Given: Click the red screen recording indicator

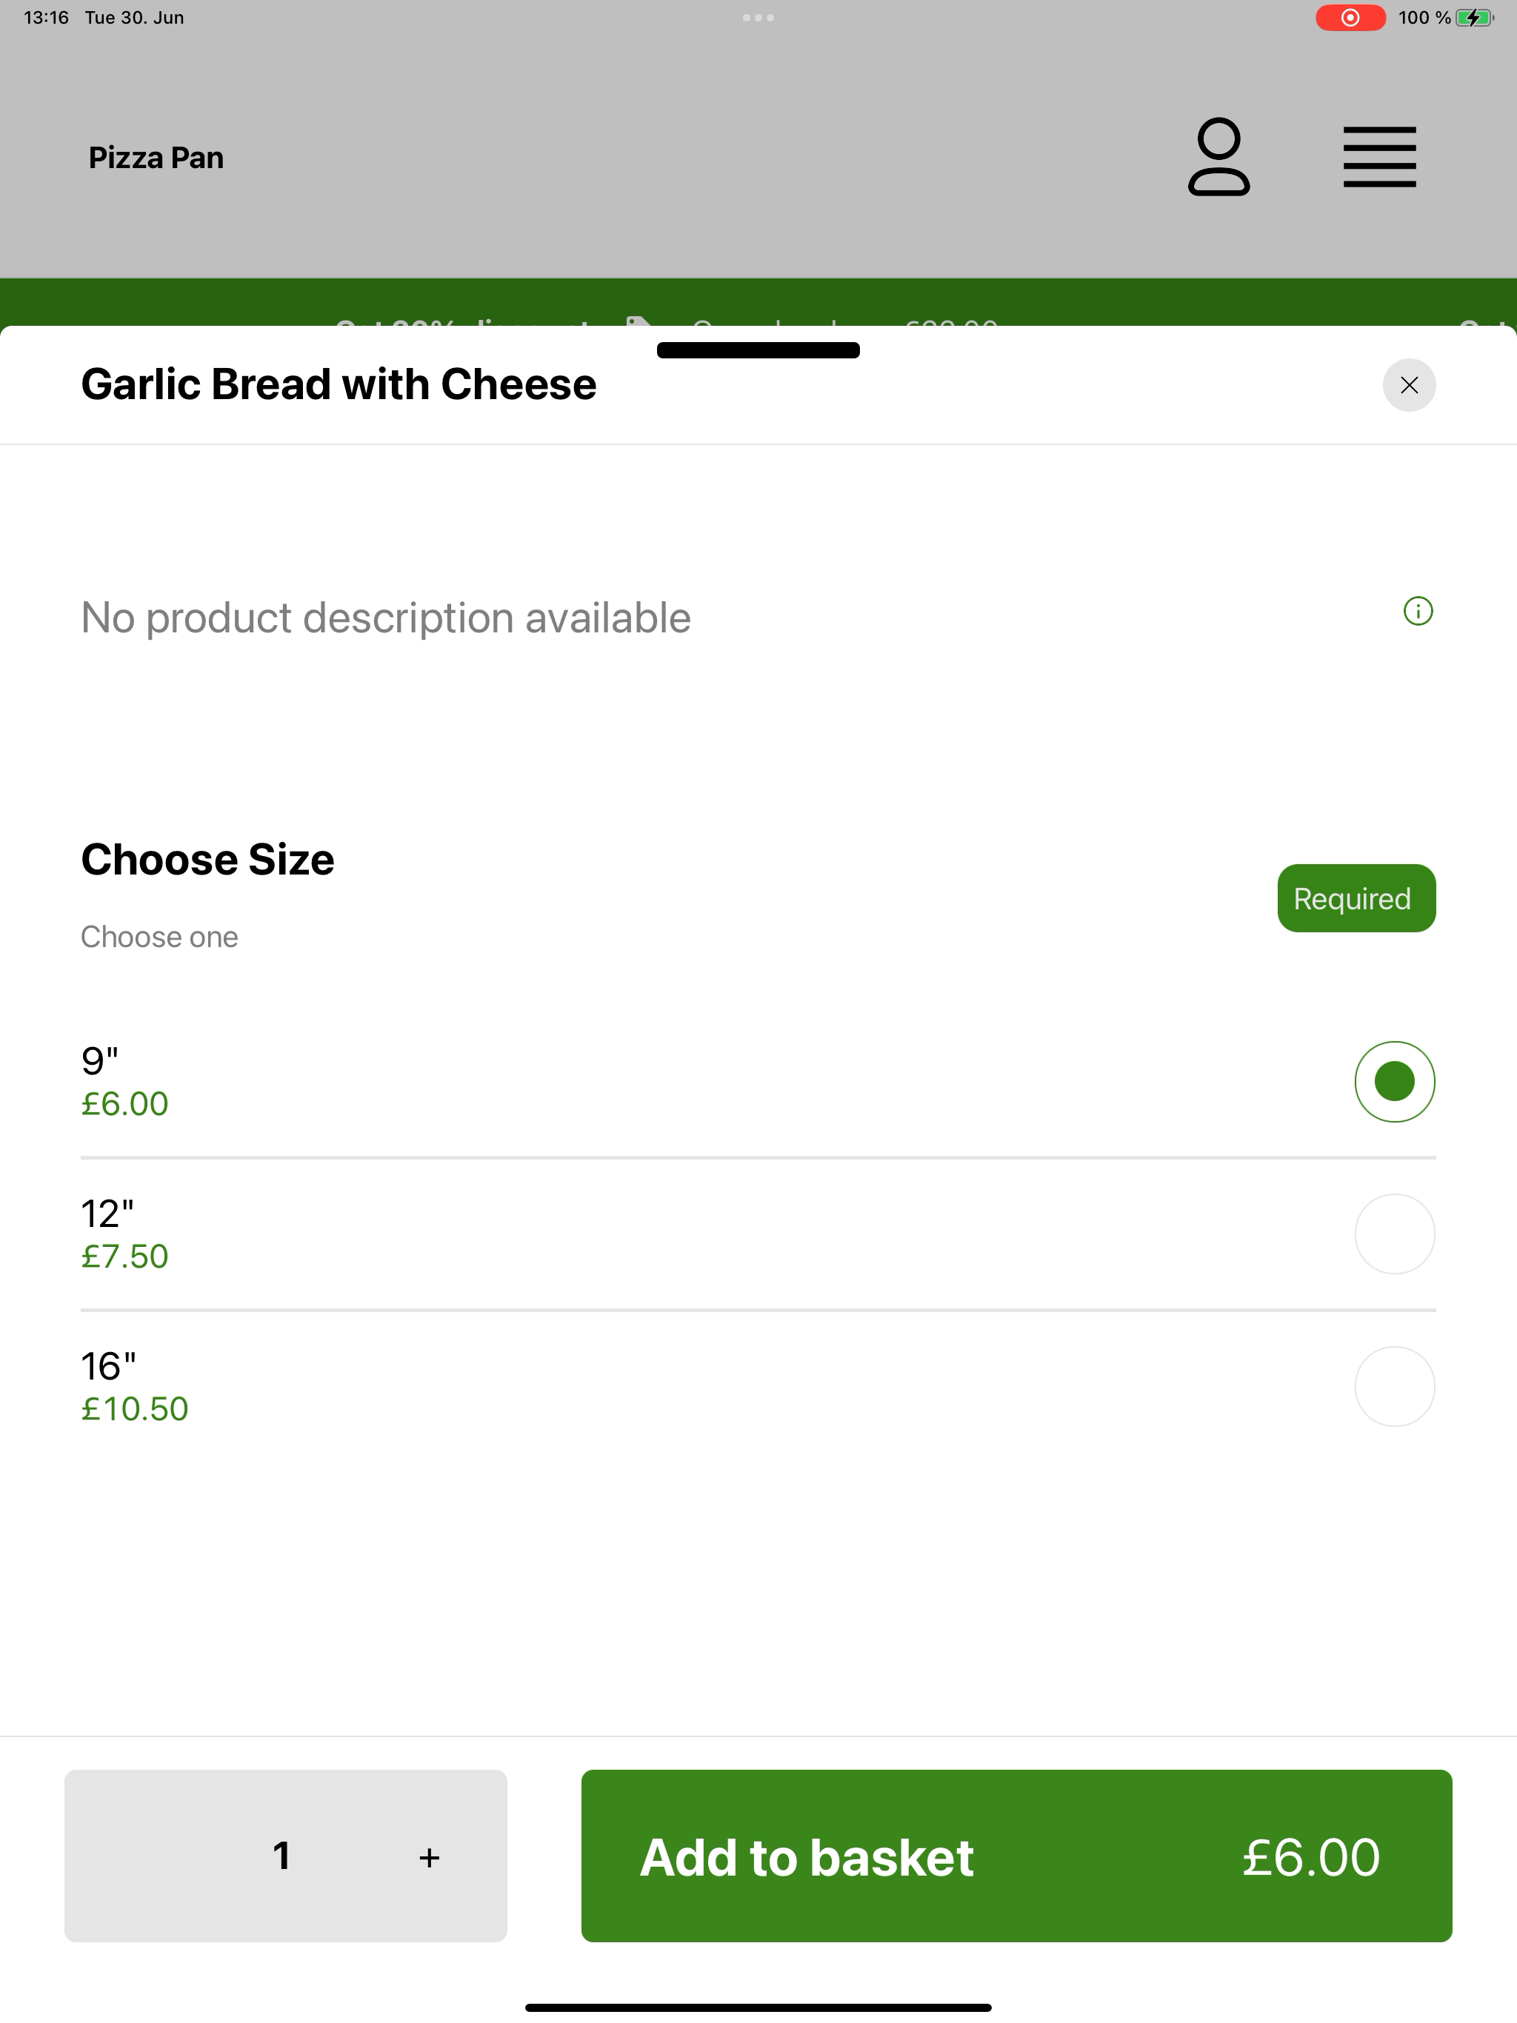Looking at the screenshot, I should (1350, 17).
